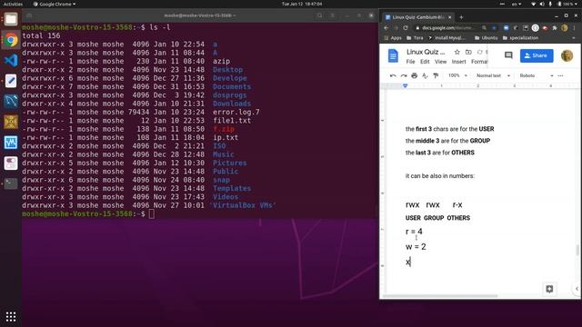The width and height of the screenshot is (582, 327).
Task: Open the Insert menu in Docs
Action: point(458,62)
